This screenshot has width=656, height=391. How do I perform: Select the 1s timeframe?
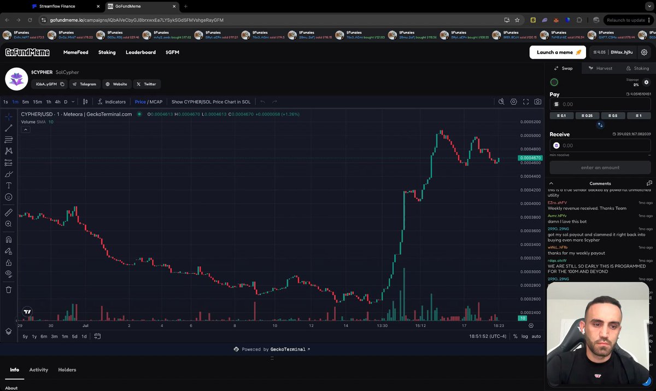coord(5,102)
